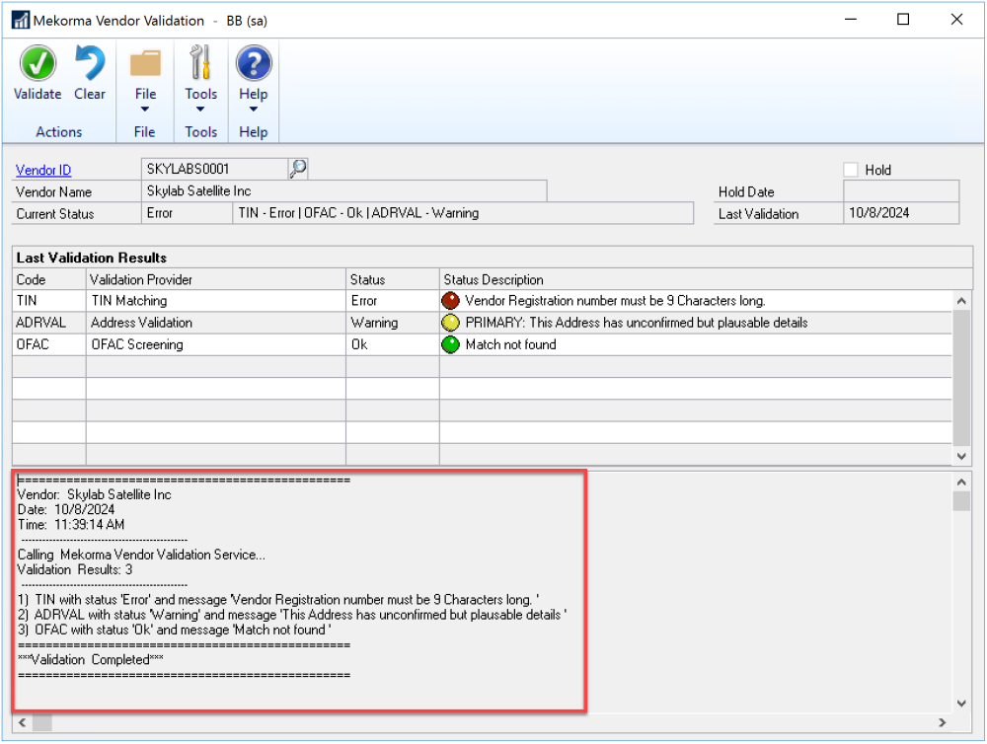Expand the File dropdown arrow
Screen dimensions: 987x744
tap(145, 110)
